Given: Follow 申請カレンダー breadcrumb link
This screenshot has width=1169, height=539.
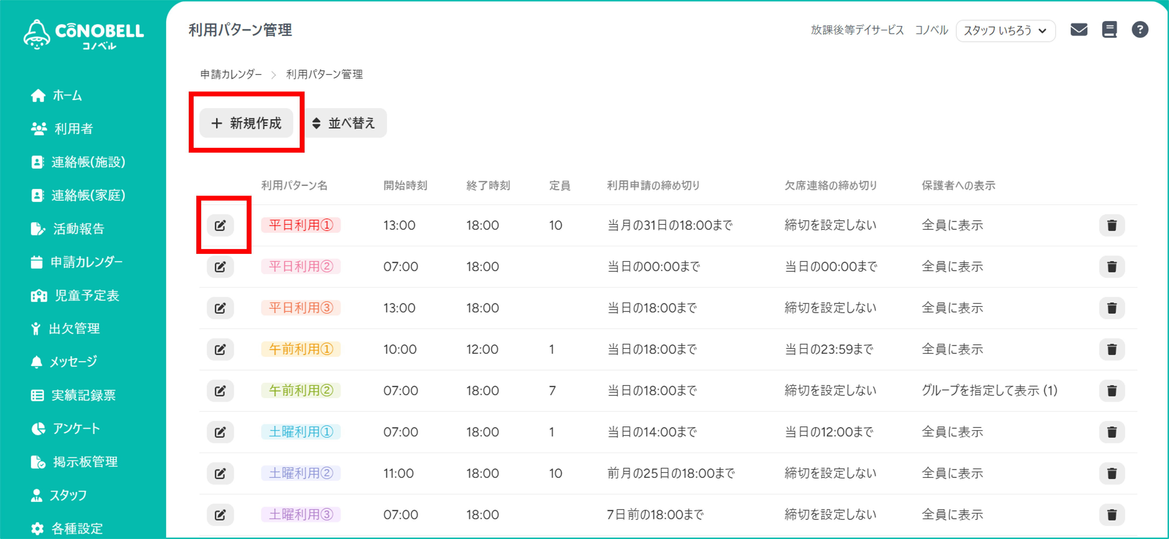Looking at the screenshot, I should tap(231, 74).
